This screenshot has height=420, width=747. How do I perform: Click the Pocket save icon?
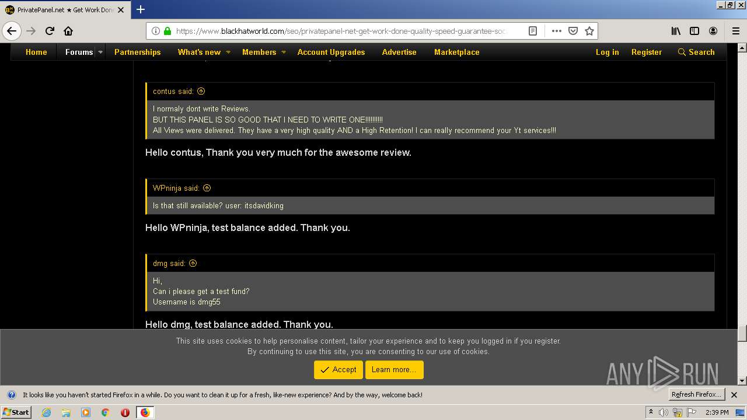pos(573,31)
